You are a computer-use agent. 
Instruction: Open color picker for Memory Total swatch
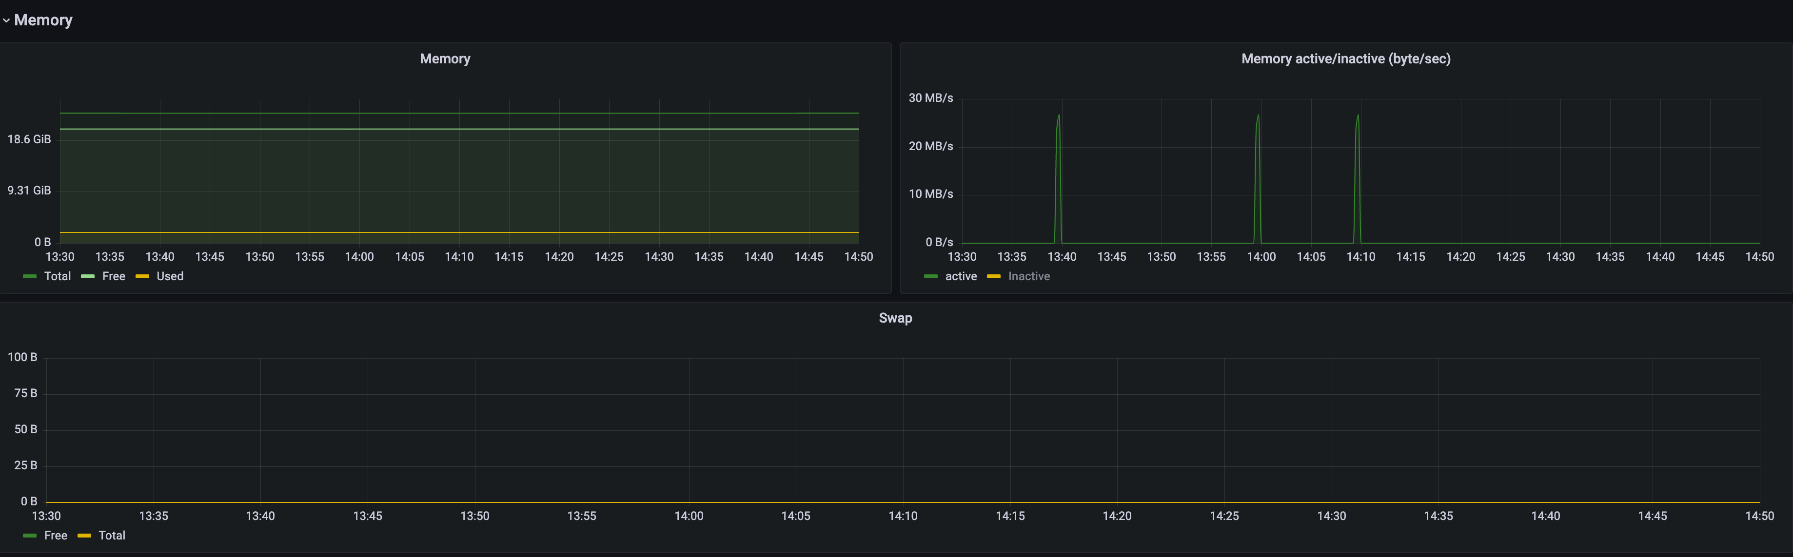(x=29, y=277)
